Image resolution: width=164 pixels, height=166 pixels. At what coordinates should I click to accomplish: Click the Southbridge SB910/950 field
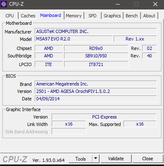click(x=96, y=56)
